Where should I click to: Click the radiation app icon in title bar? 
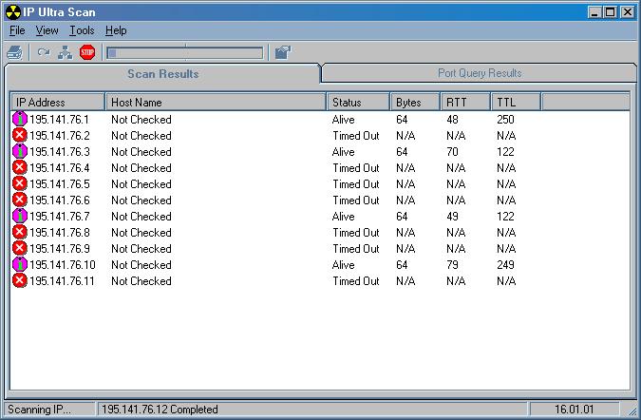13,12
